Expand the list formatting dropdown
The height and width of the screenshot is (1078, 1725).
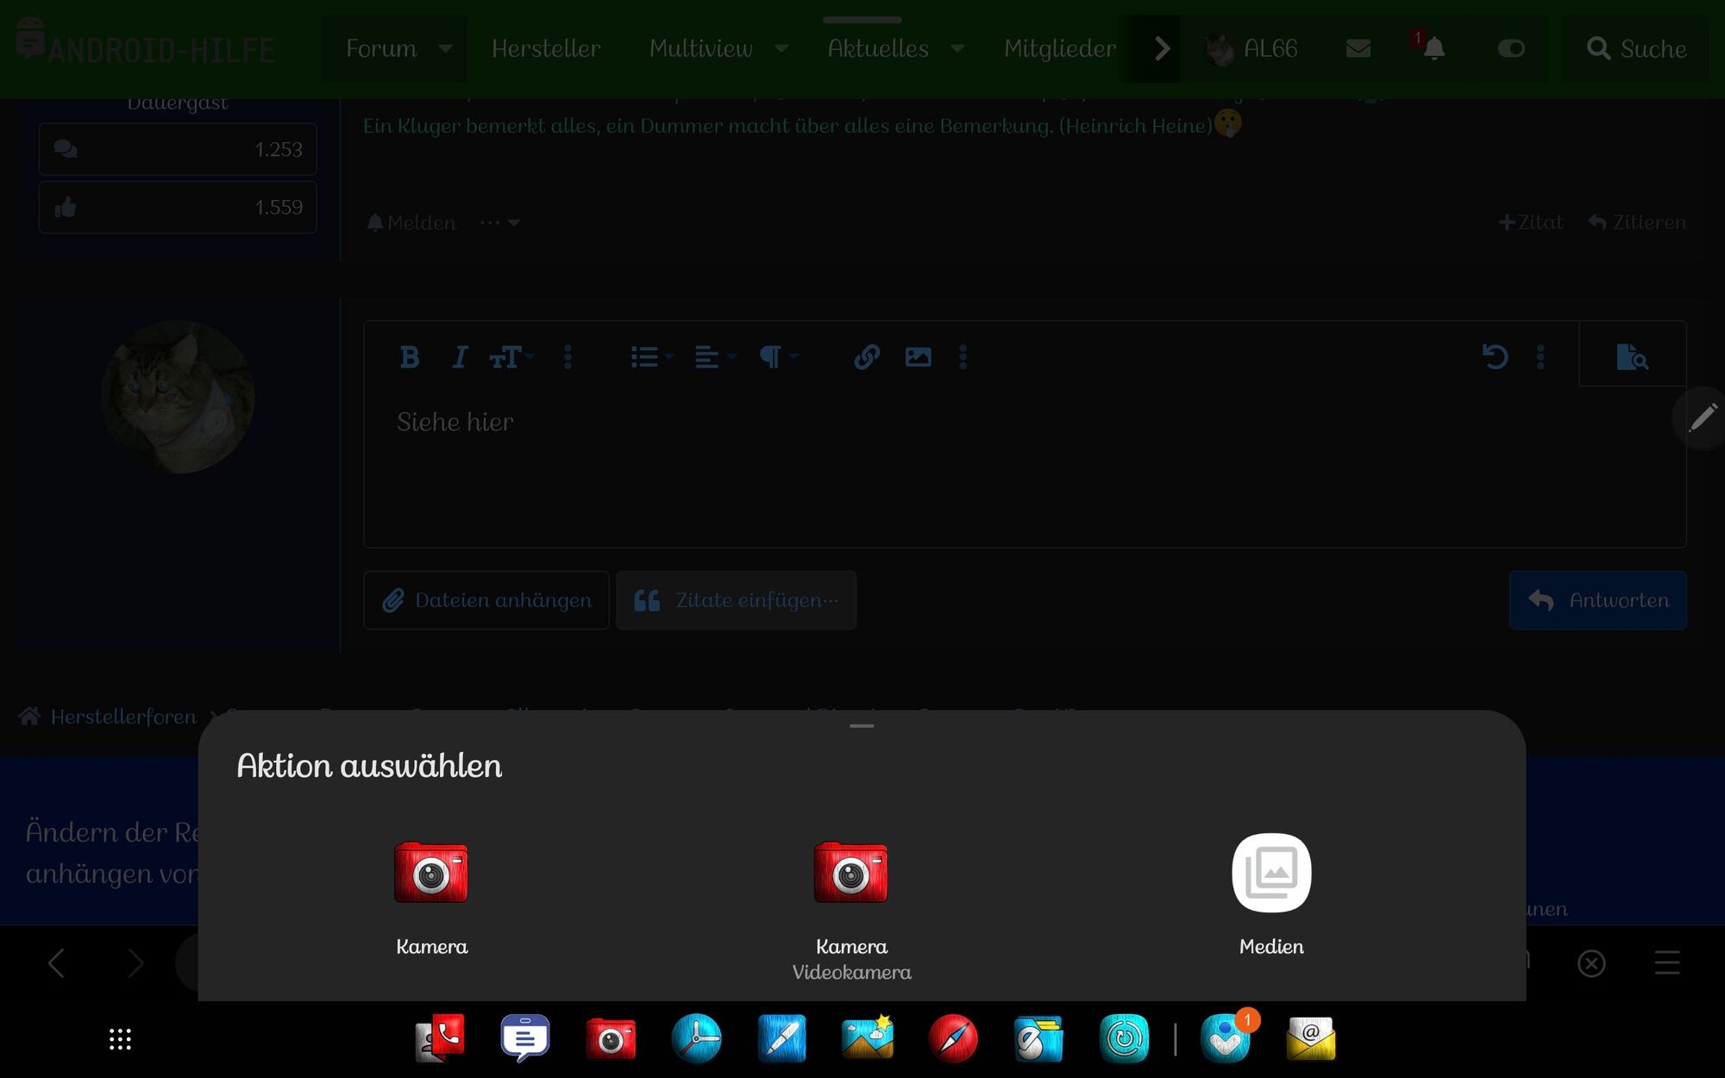pyautogui.click(x=651, y=357)
